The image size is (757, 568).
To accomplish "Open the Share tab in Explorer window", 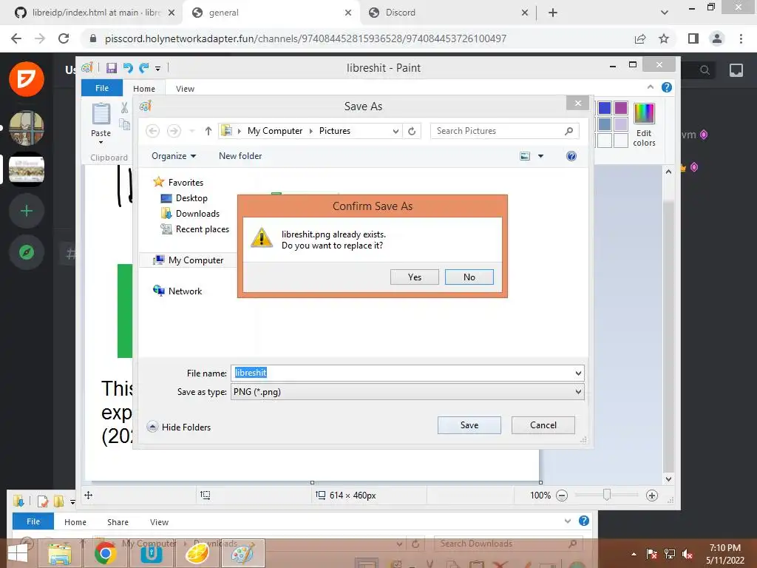I will [x=118, y=522].
